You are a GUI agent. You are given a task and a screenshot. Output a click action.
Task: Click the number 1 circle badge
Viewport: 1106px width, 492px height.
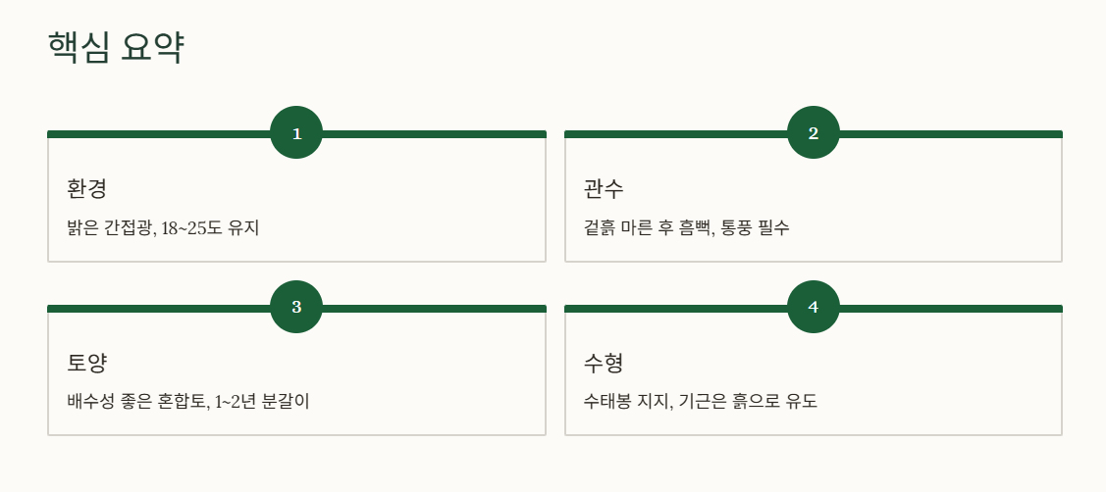(296, 132)
